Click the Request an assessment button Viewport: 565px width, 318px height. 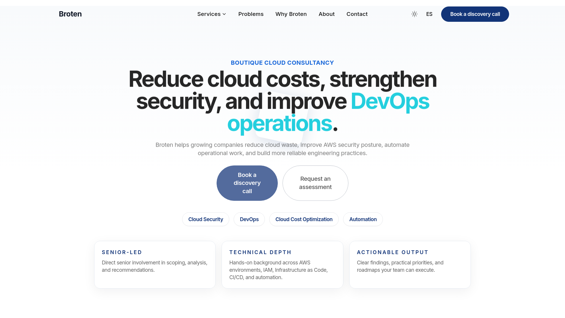315,183
